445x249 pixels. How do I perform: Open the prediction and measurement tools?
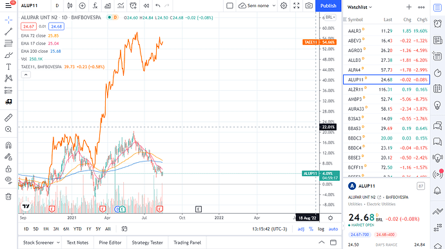[8, 90]
